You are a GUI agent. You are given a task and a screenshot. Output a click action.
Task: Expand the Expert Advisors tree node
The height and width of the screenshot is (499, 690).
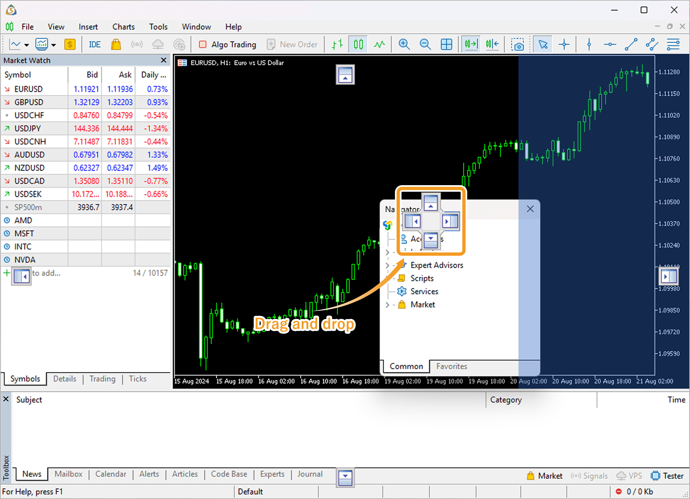(x=387, y=265)
